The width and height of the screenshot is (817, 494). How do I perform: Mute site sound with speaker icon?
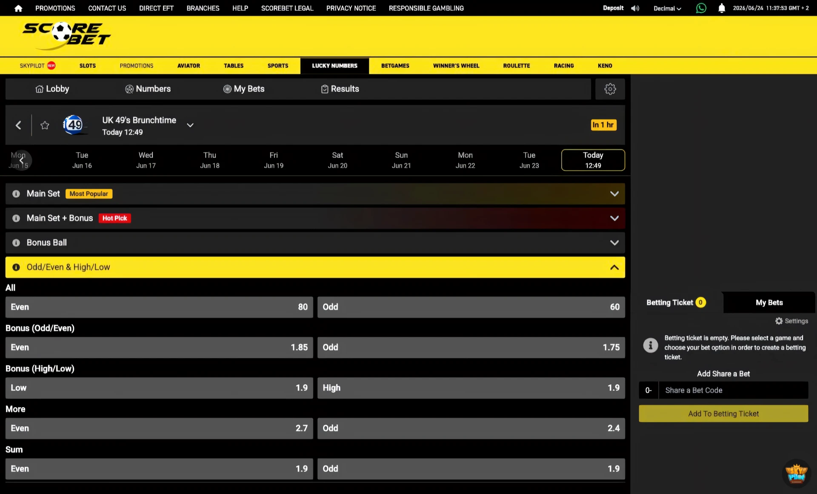click(x=635, y=8)
